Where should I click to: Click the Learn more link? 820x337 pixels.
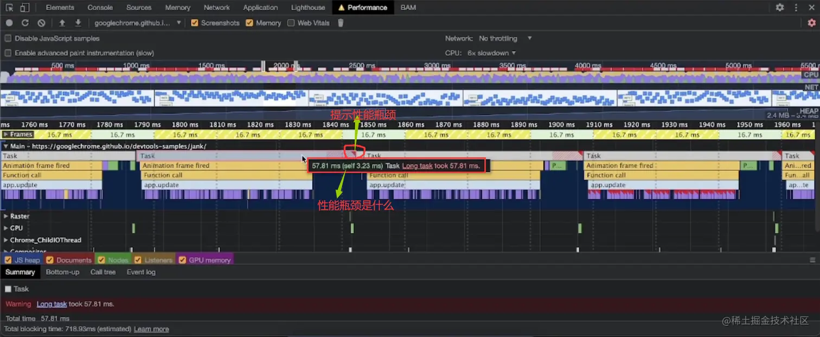click(x=151, y=329)
